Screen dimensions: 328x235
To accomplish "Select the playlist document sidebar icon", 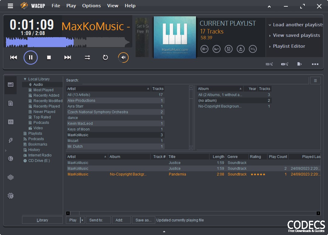I will click(x=11, y=103).
